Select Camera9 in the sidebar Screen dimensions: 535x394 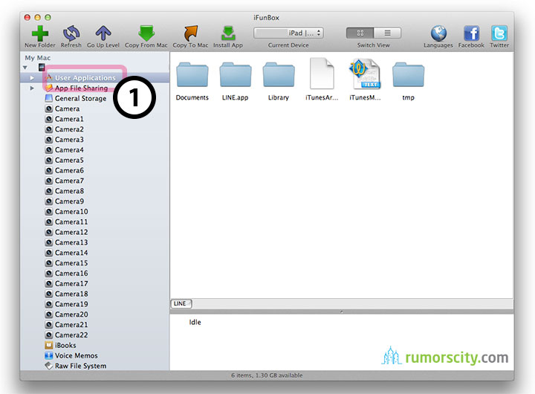click(69, 201)
